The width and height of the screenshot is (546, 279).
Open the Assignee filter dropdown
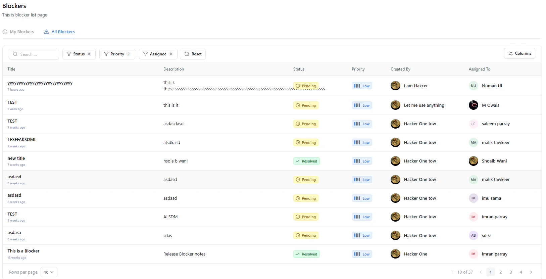coord(158,54)
